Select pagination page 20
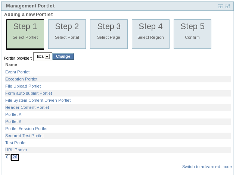The width and height of the screenshot is (236, 177). [15, 157]
